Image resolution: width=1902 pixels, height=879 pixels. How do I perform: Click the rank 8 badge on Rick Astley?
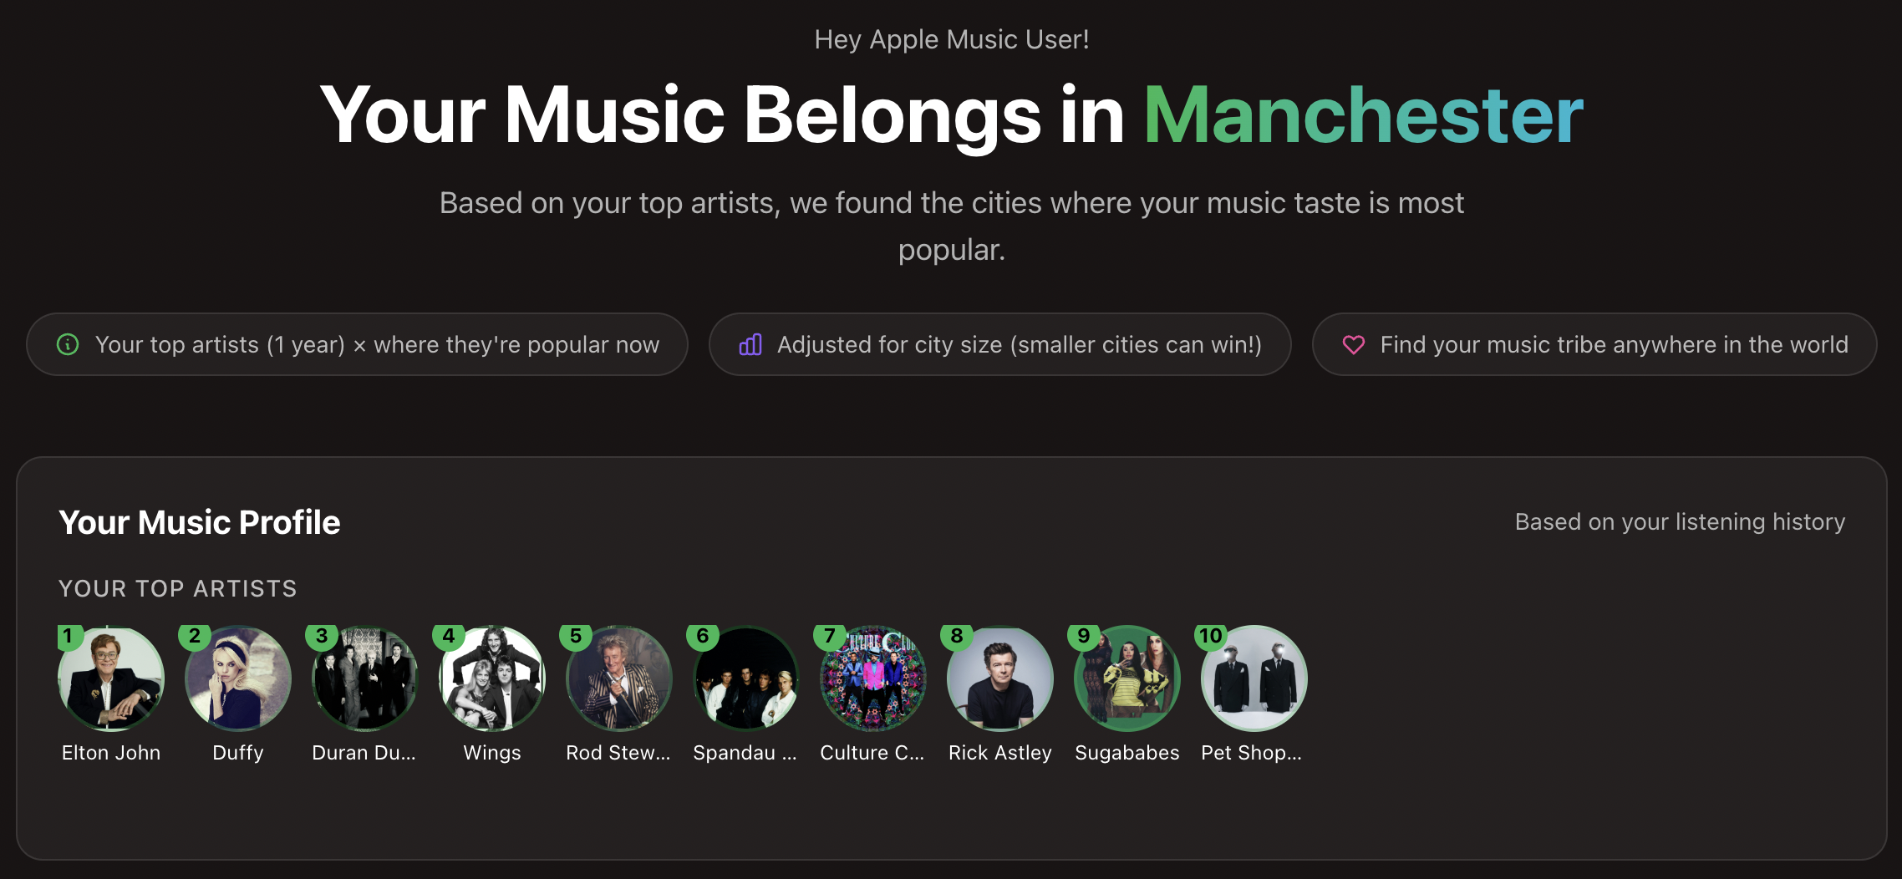tap(959, 637)
